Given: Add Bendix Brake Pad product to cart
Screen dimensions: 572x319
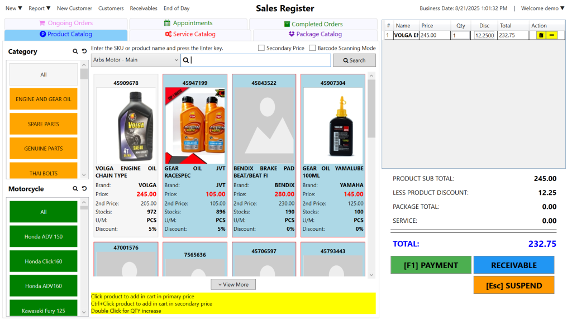Looking at the screenshot, I should point(264,156).
